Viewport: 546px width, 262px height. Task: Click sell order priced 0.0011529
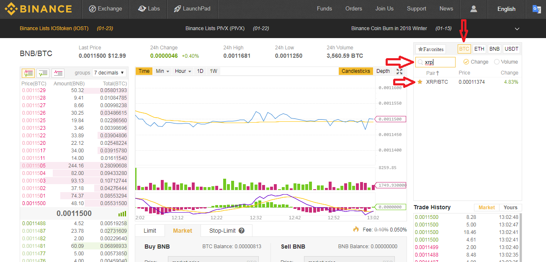74,90
